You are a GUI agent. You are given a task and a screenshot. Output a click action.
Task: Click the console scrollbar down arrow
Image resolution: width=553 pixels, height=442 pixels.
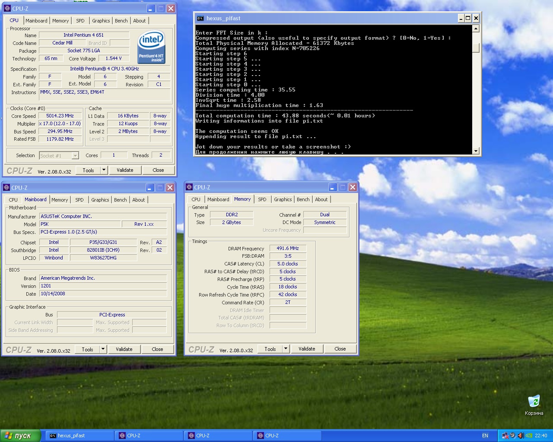pos(476,151)
